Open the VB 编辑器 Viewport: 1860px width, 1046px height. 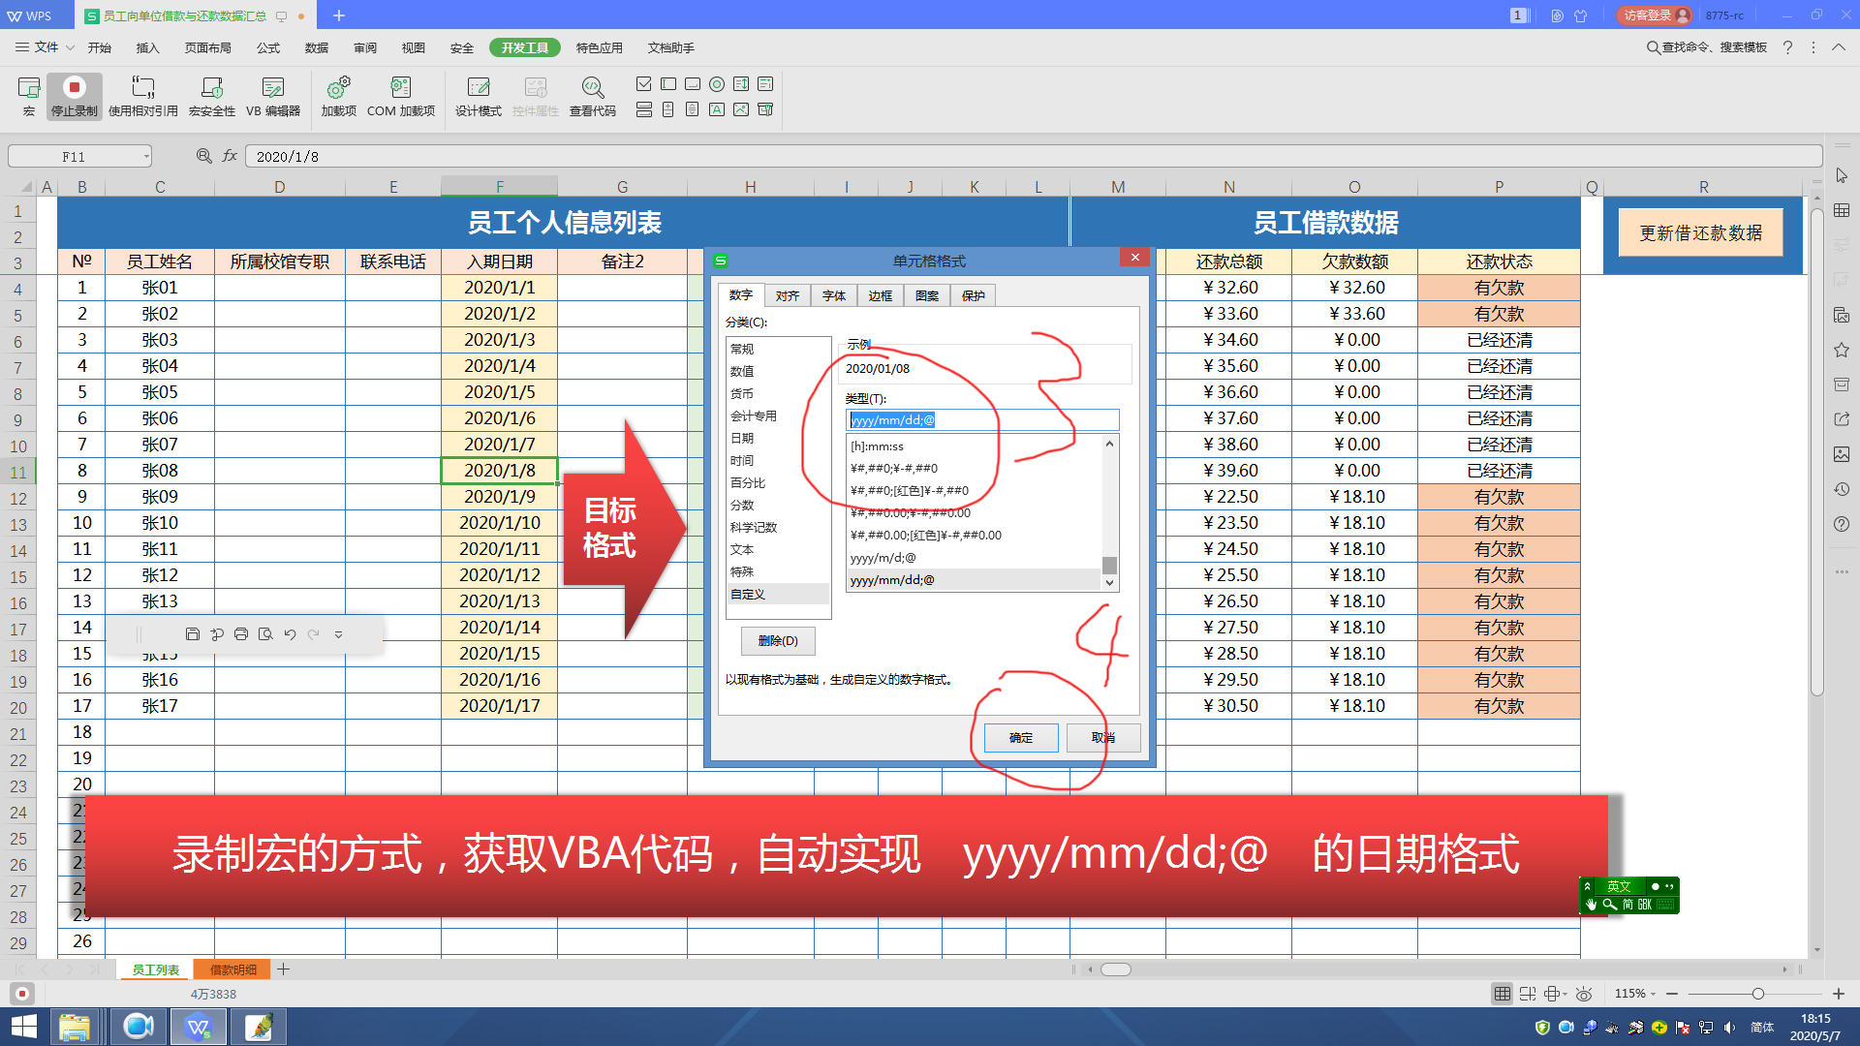(x=275, y=94)
